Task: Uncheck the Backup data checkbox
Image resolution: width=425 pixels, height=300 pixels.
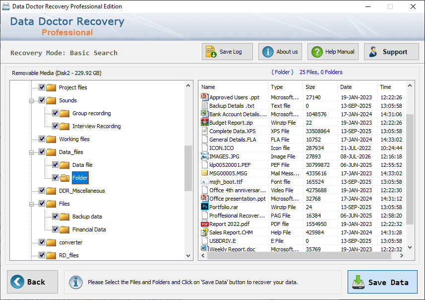Action: click(55, 217)
